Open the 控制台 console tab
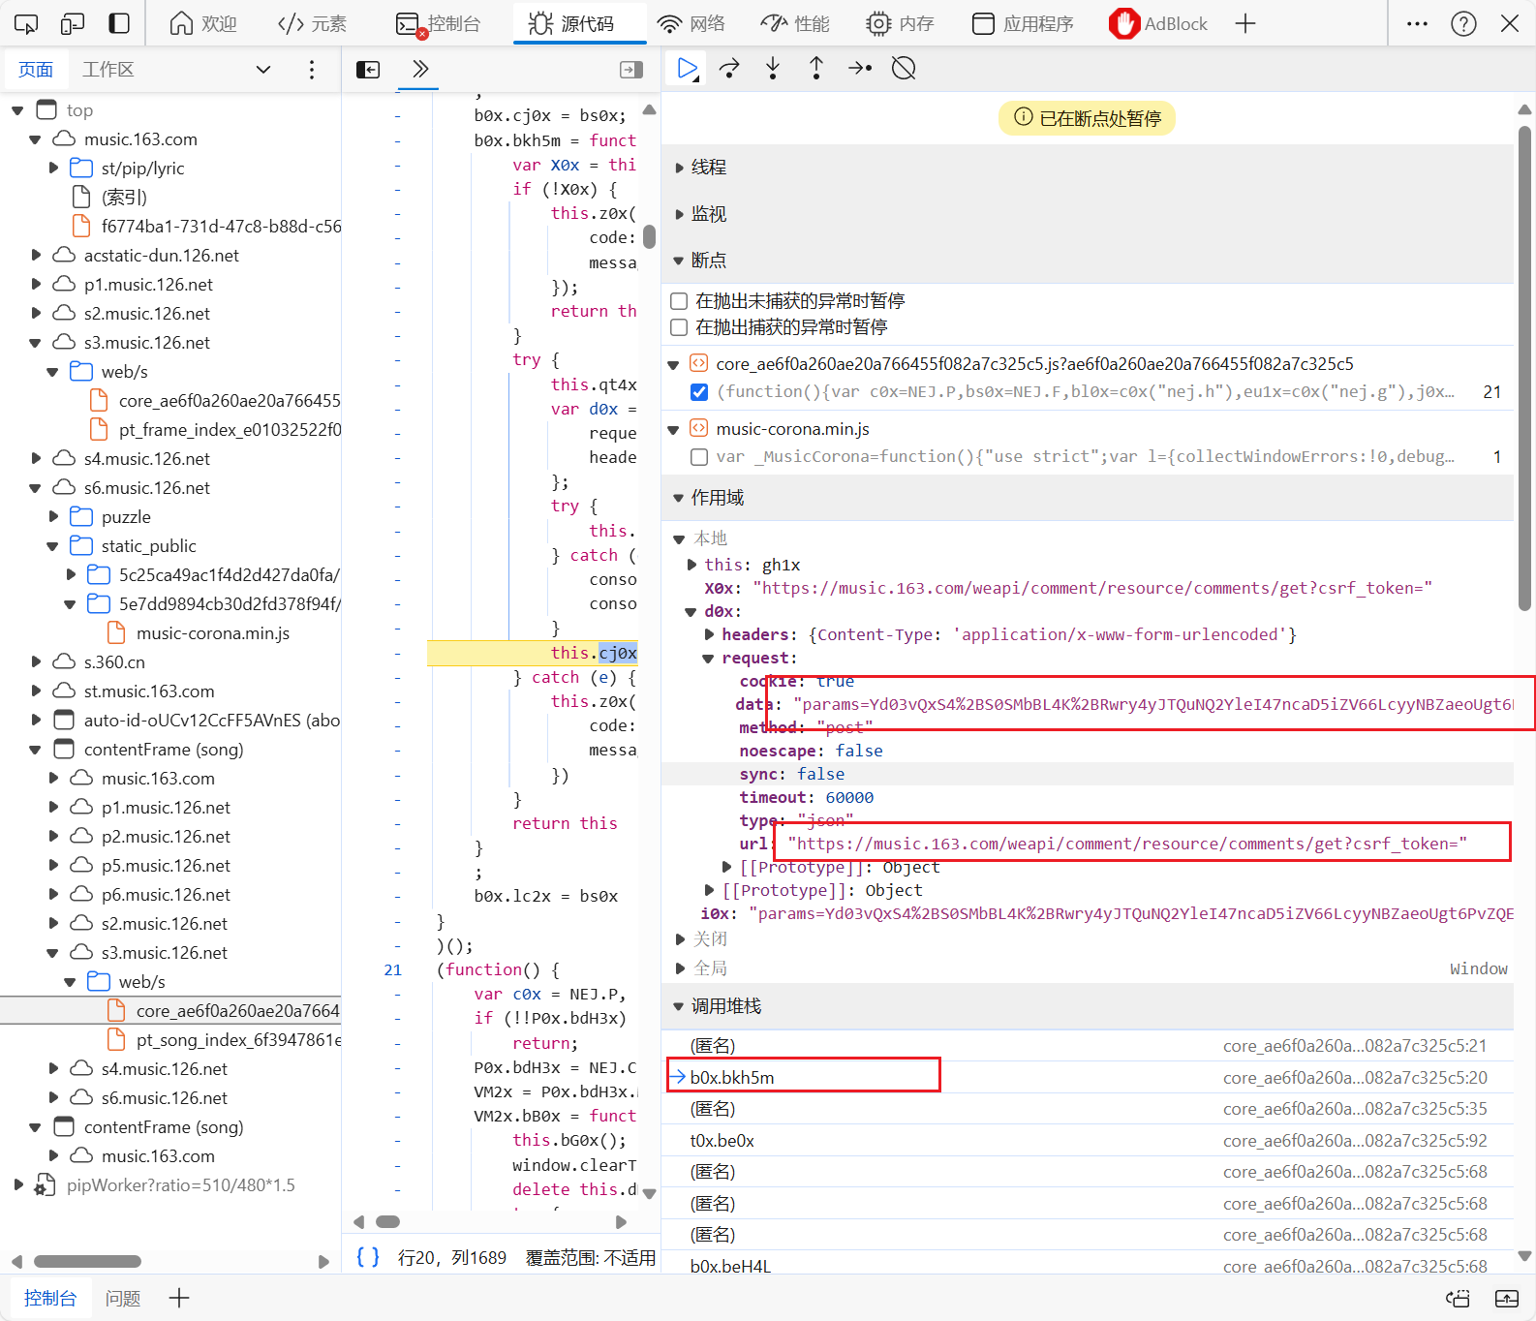The width and height of the screenshot is (1536, 1321). point(439,23)
